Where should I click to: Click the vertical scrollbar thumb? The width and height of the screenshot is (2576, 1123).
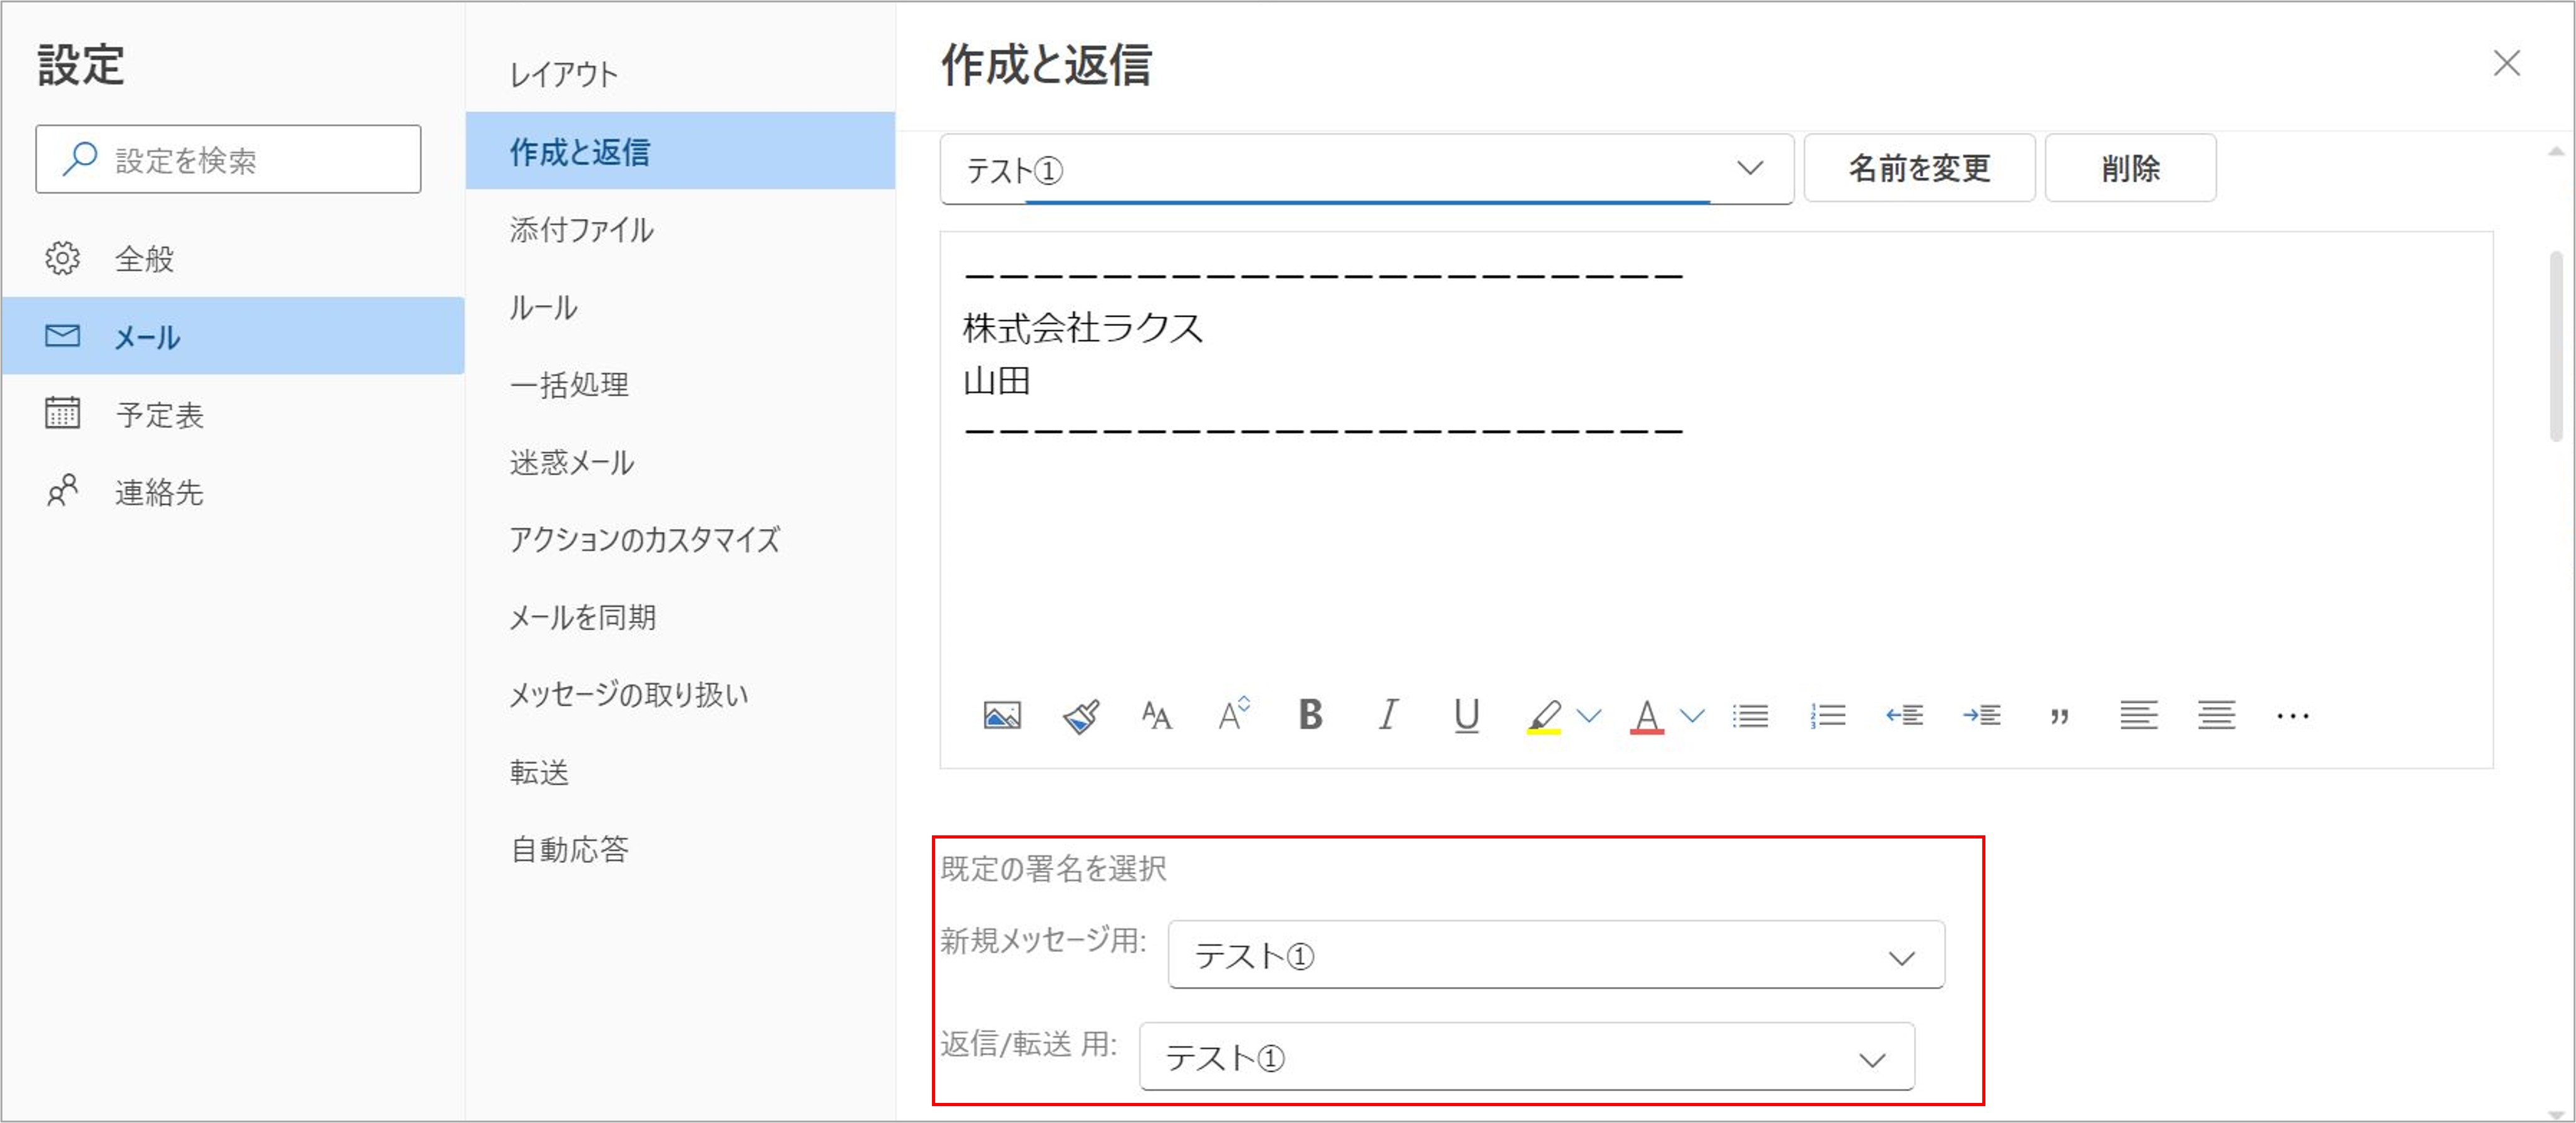tap(2556, 345)
